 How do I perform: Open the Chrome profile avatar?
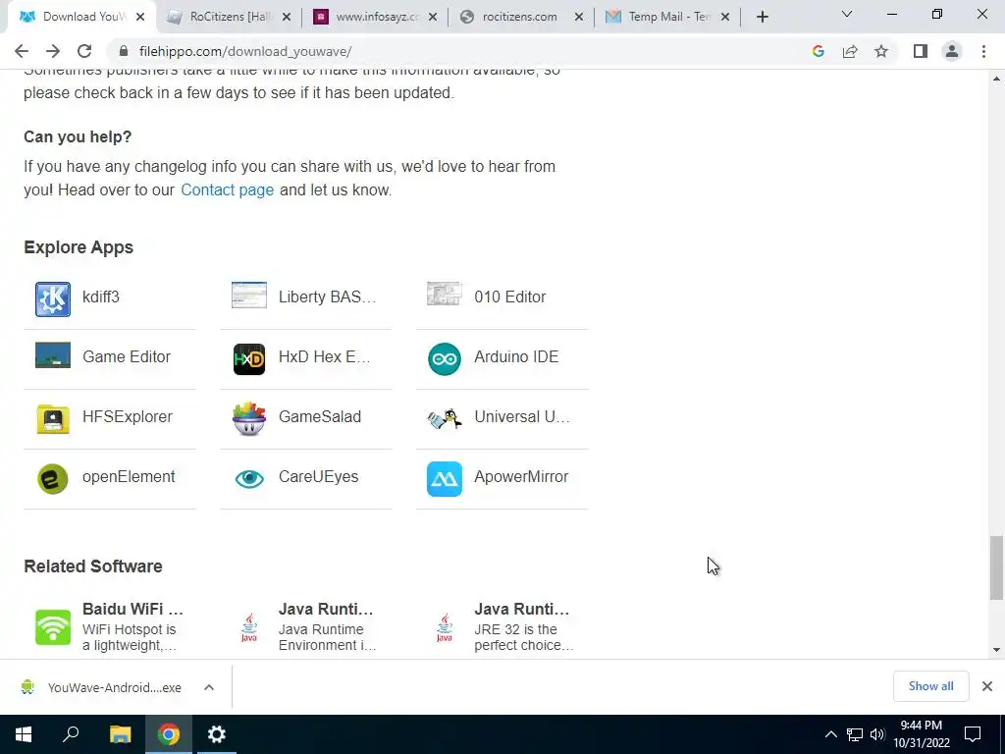pyautogui.click(x=952, y=51)
